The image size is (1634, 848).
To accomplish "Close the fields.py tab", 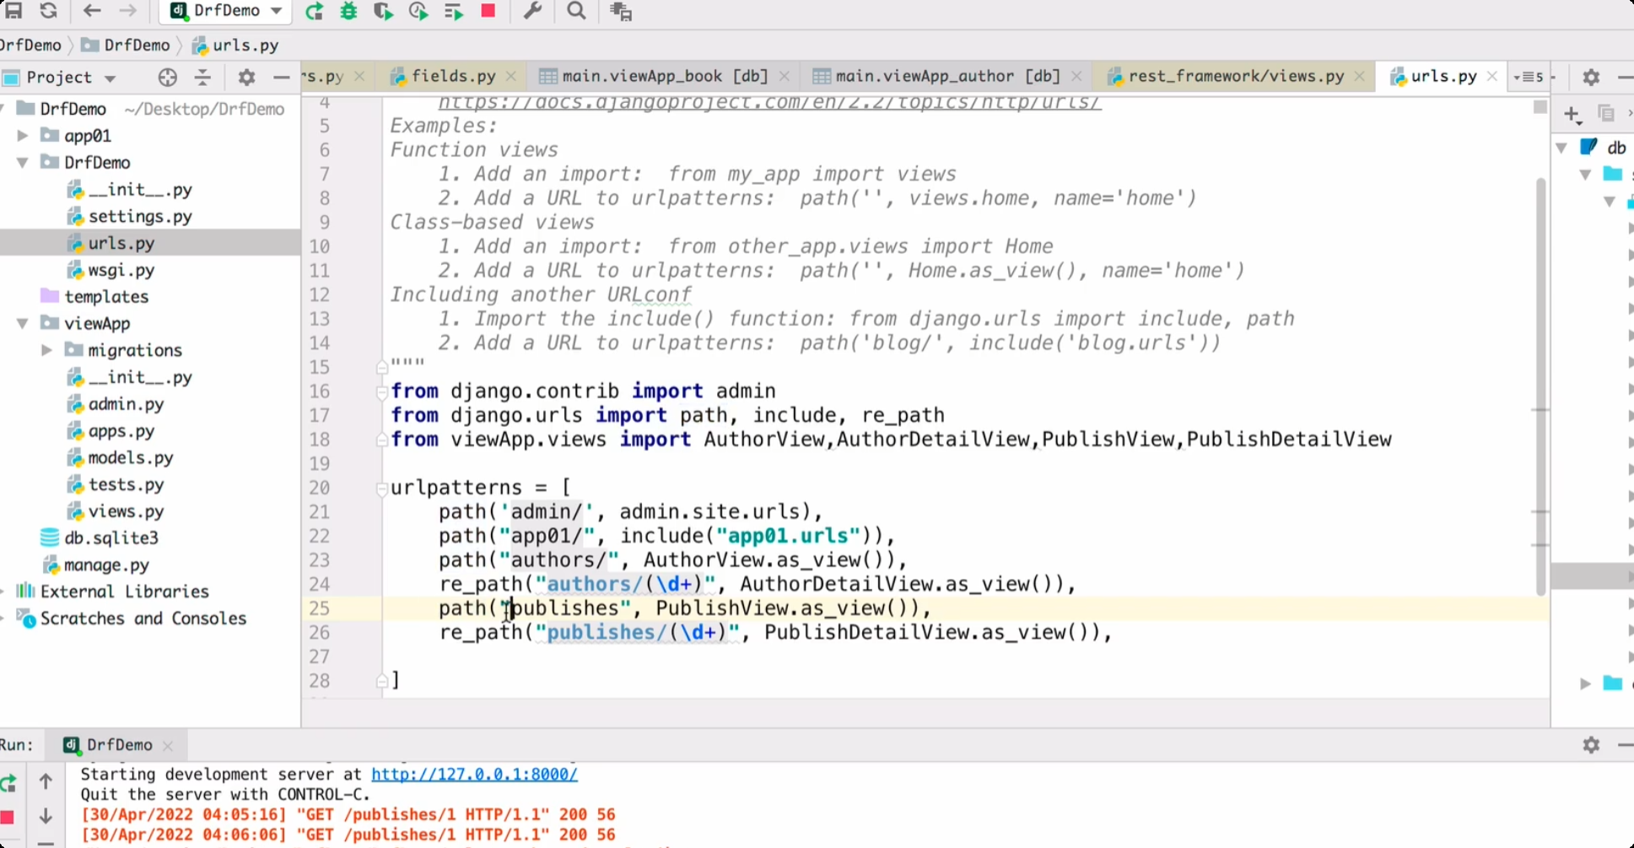I will pyautogui.click(x=511, y=76).
